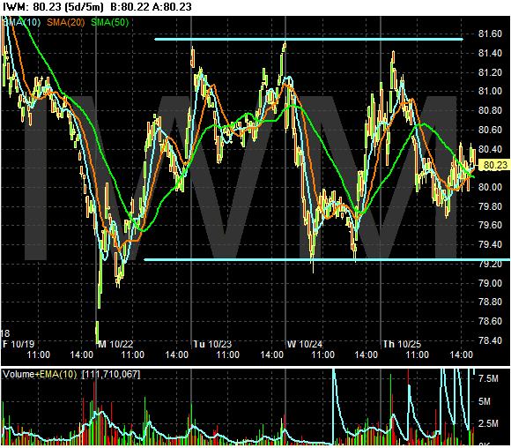Viewport: 511px width, 448px height.
Task: Click the B:80.22 bid value
Action: click(x=130, y=7)
